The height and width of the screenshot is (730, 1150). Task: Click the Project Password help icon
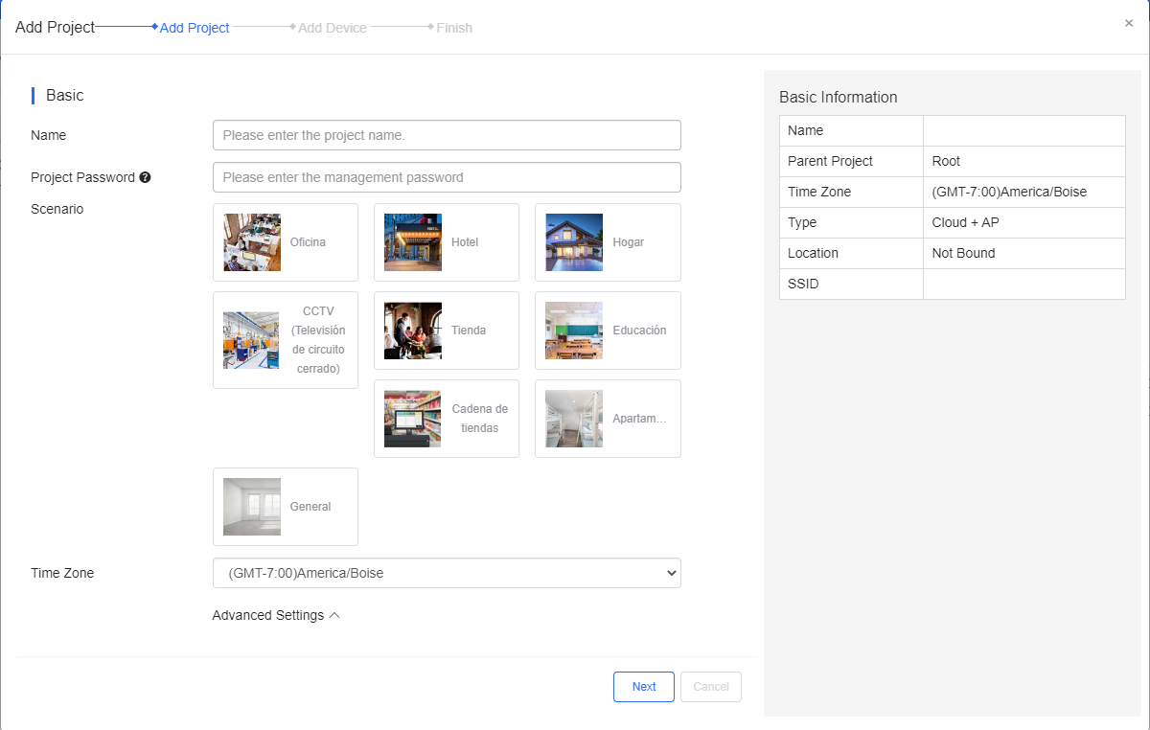point(145,177)
